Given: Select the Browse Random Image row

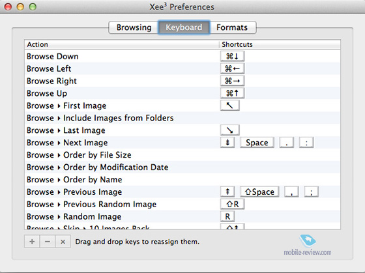Looking at the screenshot, I should 182,216.
